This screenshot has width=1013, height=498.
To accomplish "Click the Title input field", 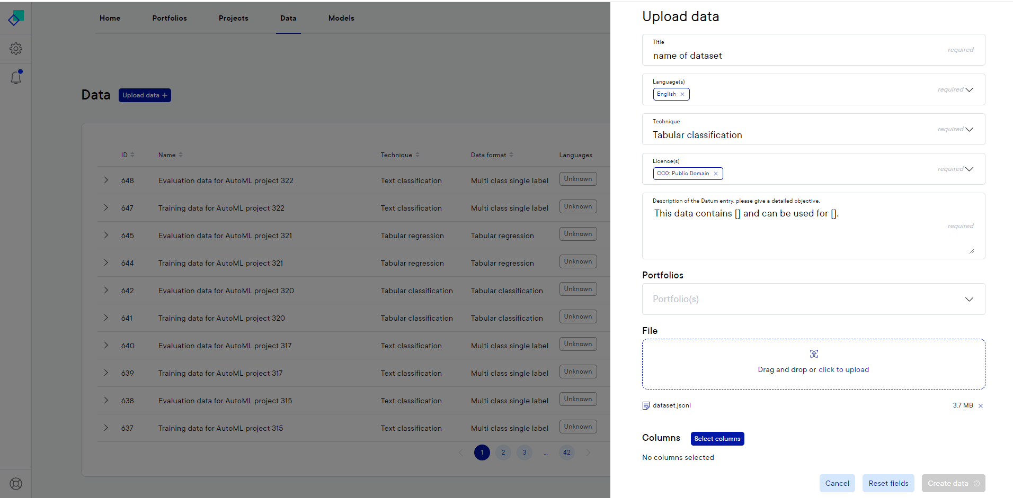I will pos(795,56).
